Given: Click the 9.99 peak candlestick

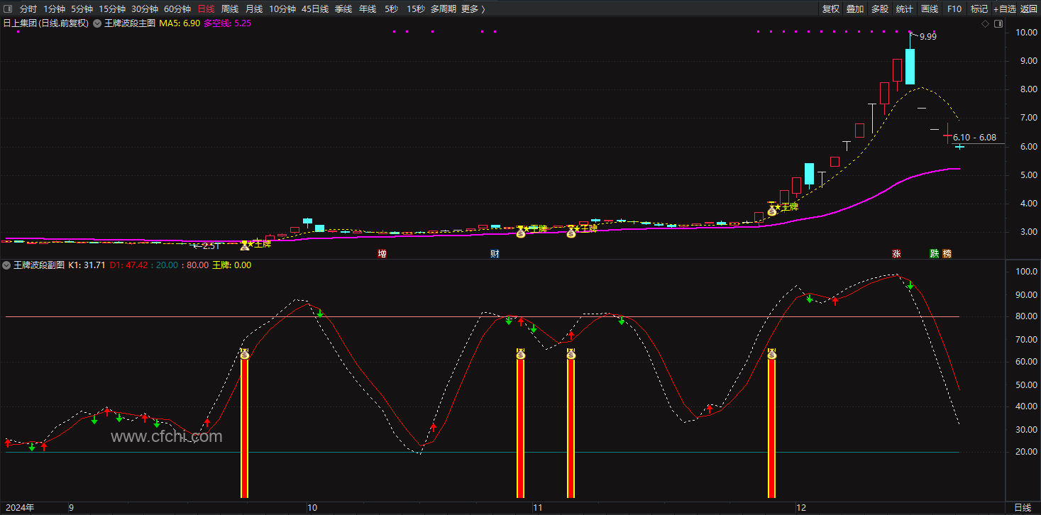Looking at the screenshot, I should tap(910, 67).
